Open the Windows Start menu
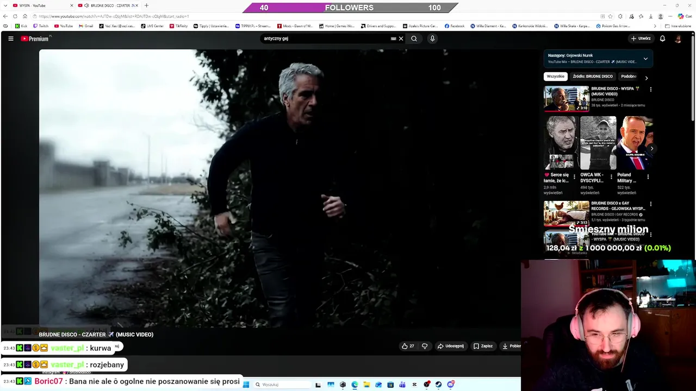This screenshot has height=391, width=696. point(246,384)
